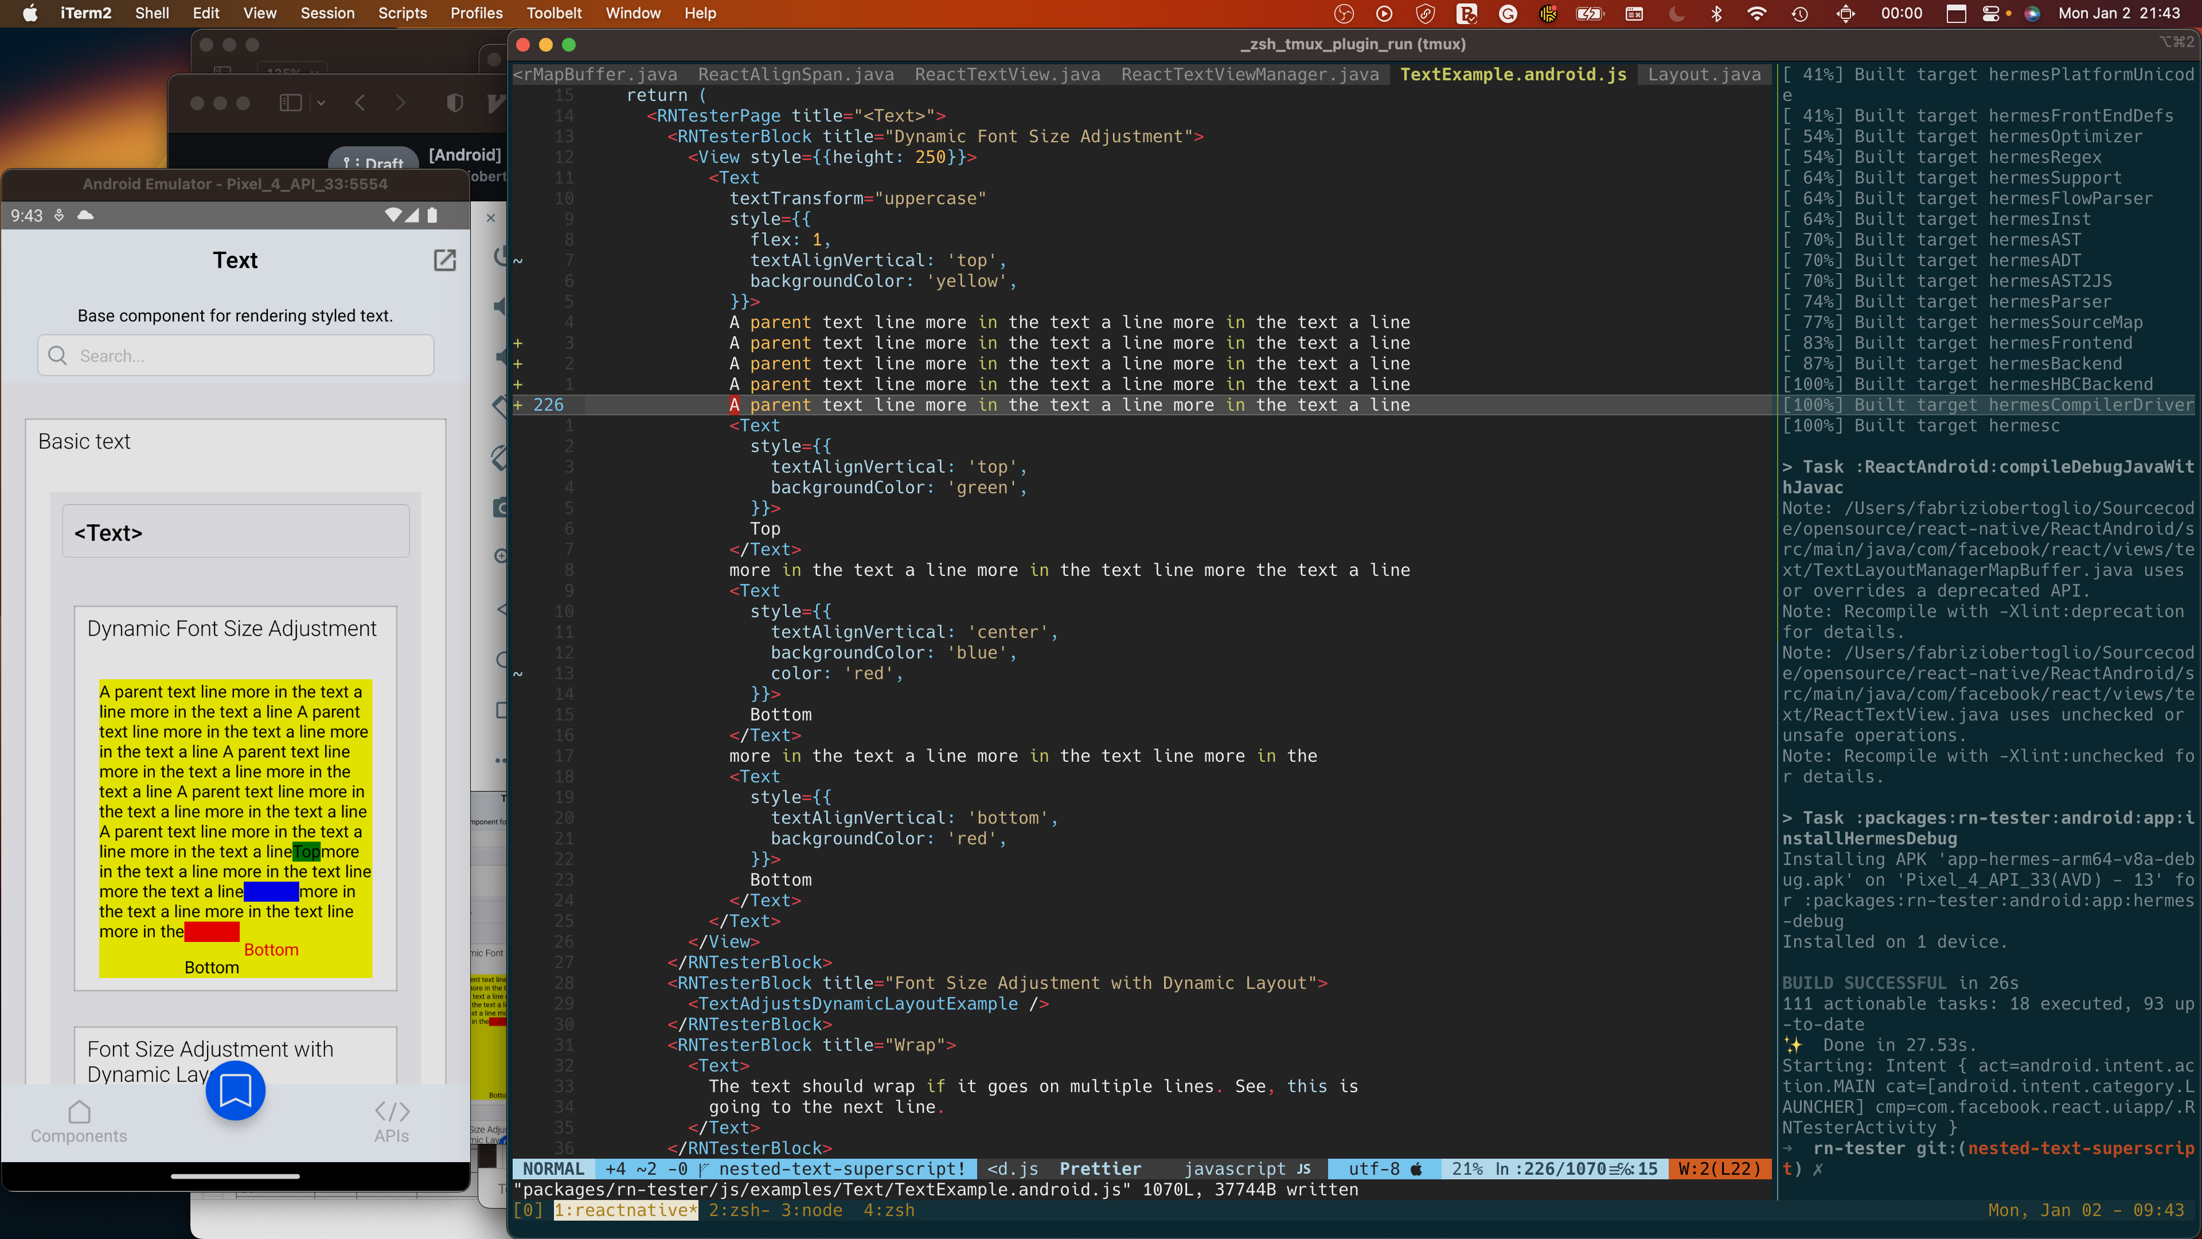The width and height of the screenshot is (2202, 1239).
Task: Open the Components tab in emulator
Action: point(79,1121)
